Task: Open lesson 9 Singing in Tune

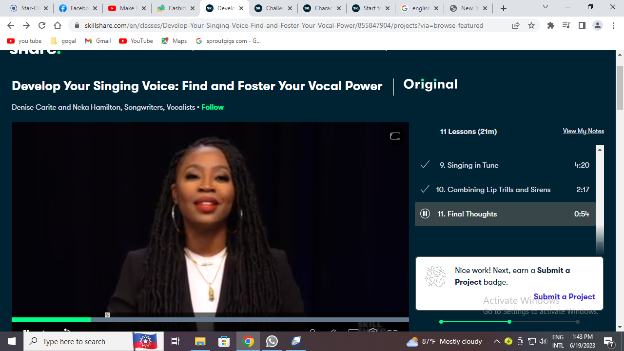Action: 505,165
